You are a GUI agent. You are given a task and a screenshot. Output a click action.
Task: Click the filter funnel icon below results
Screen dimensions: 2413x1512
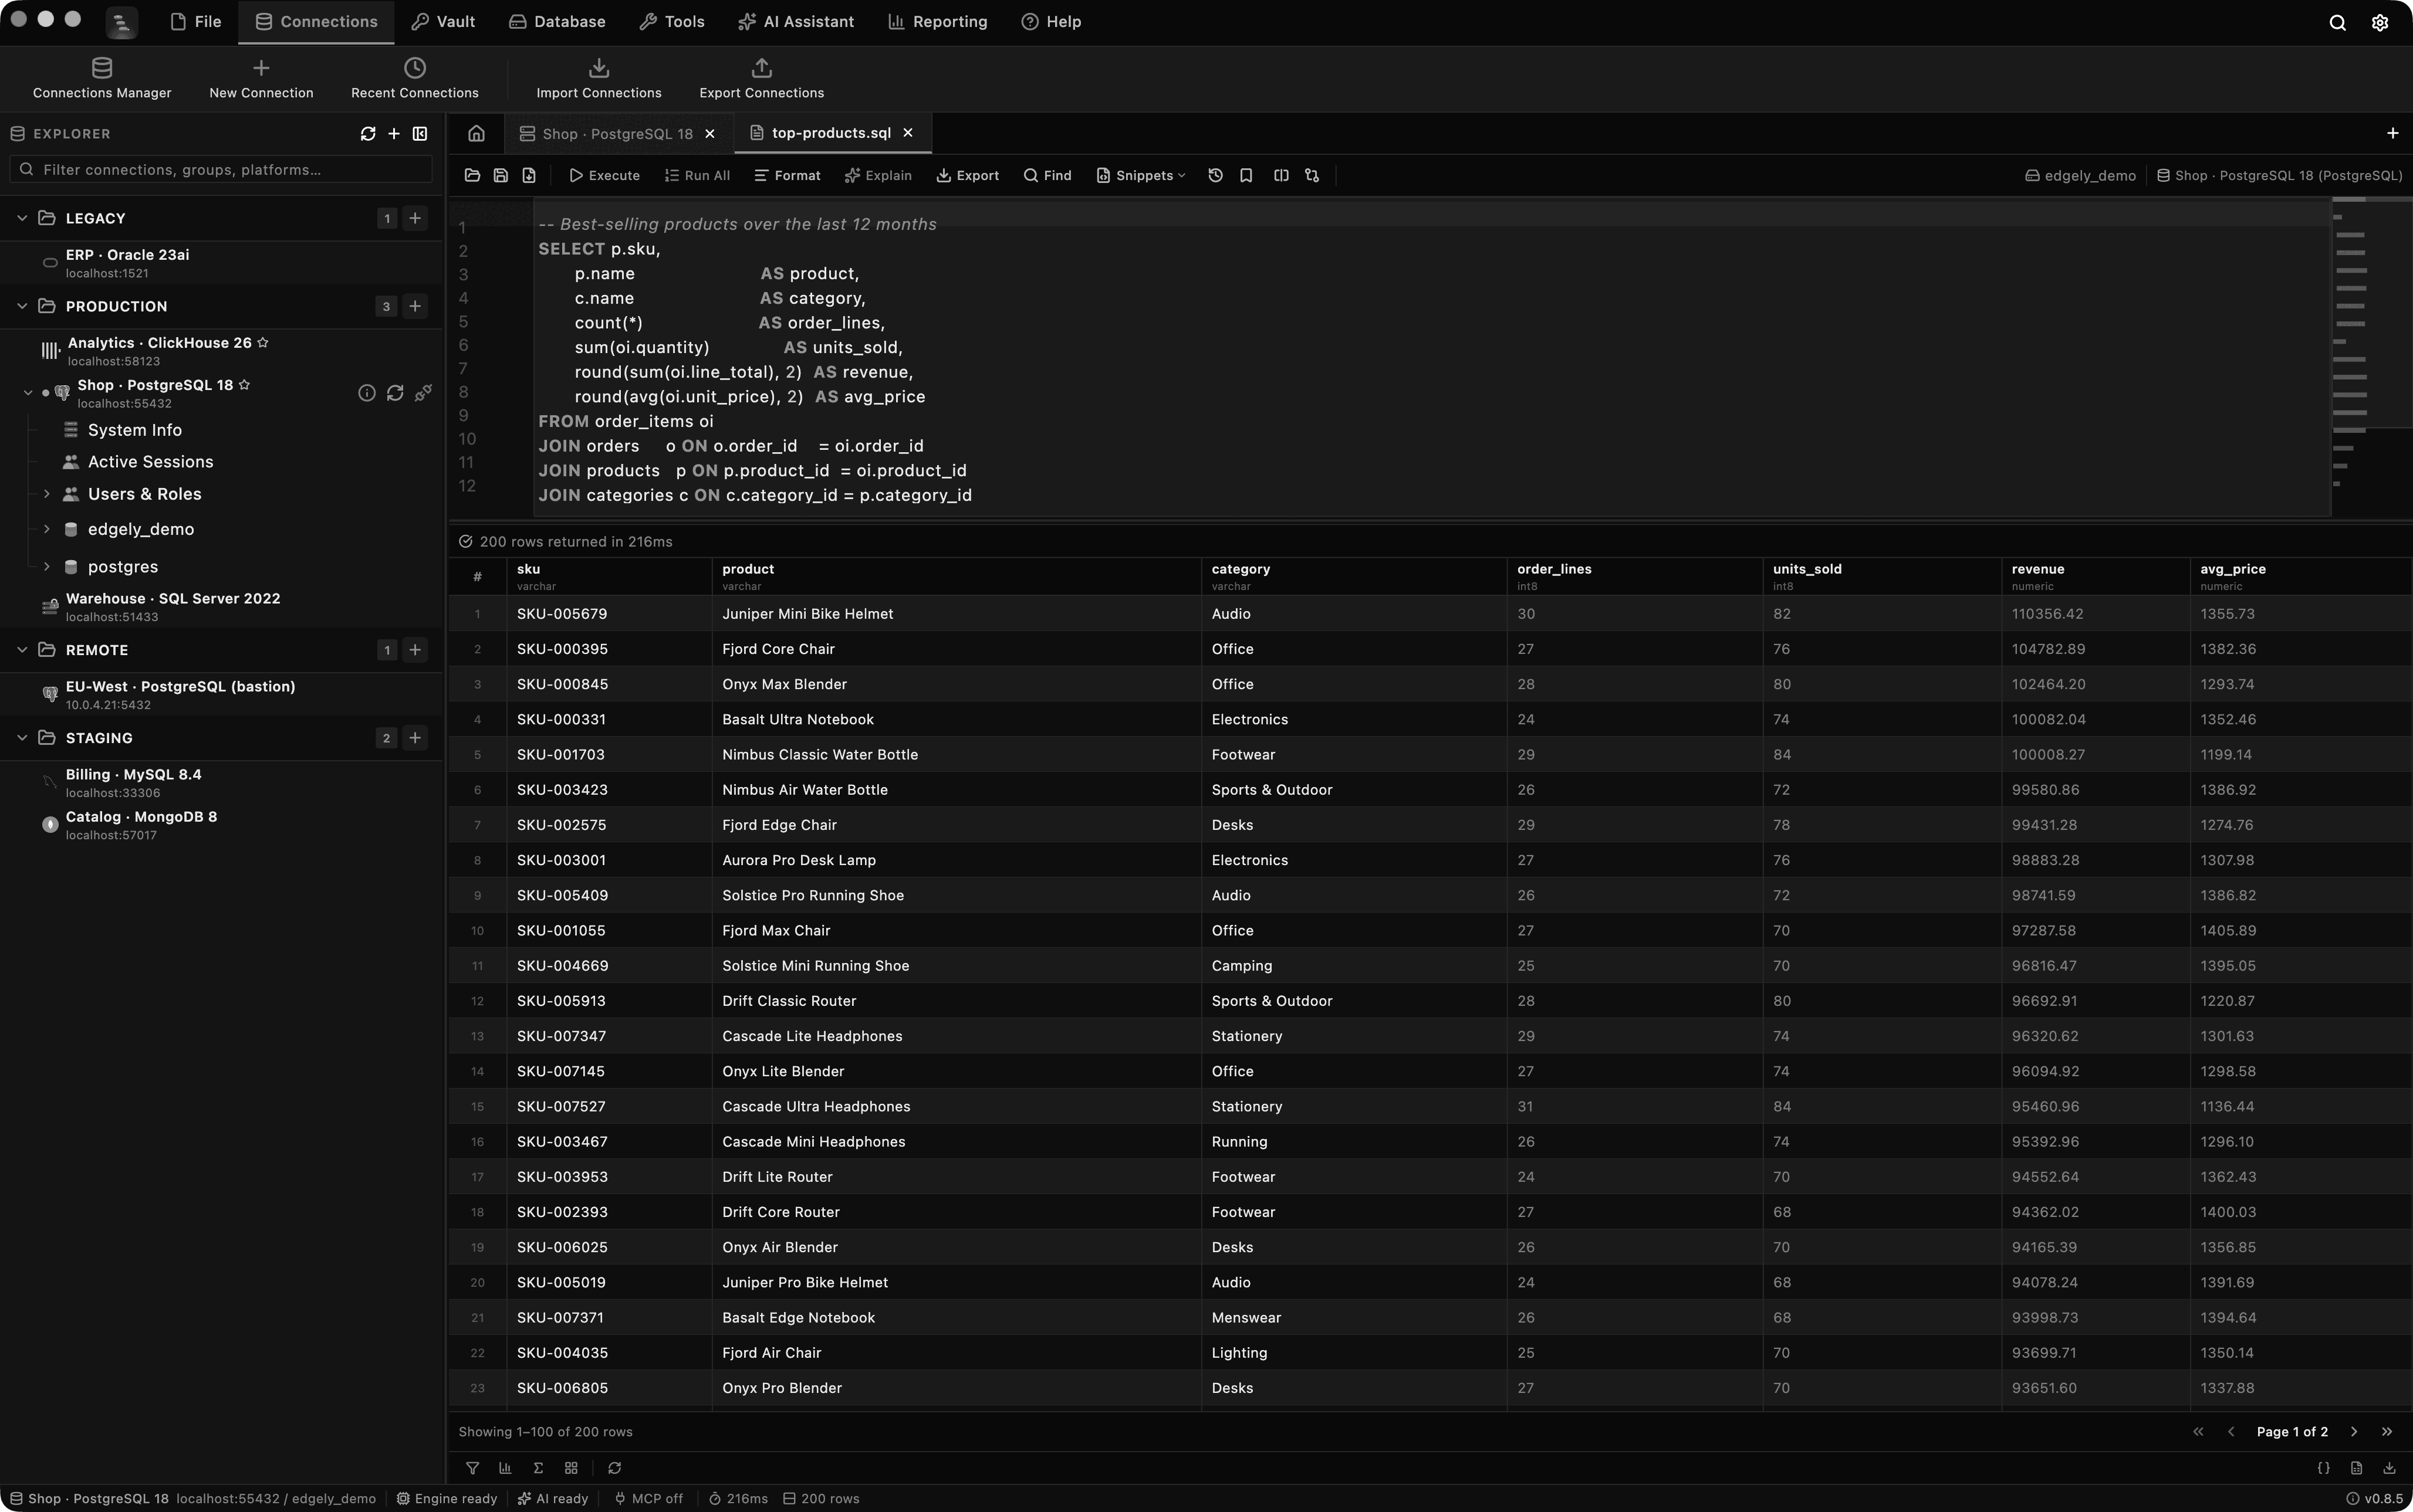tap(472, 1469)
